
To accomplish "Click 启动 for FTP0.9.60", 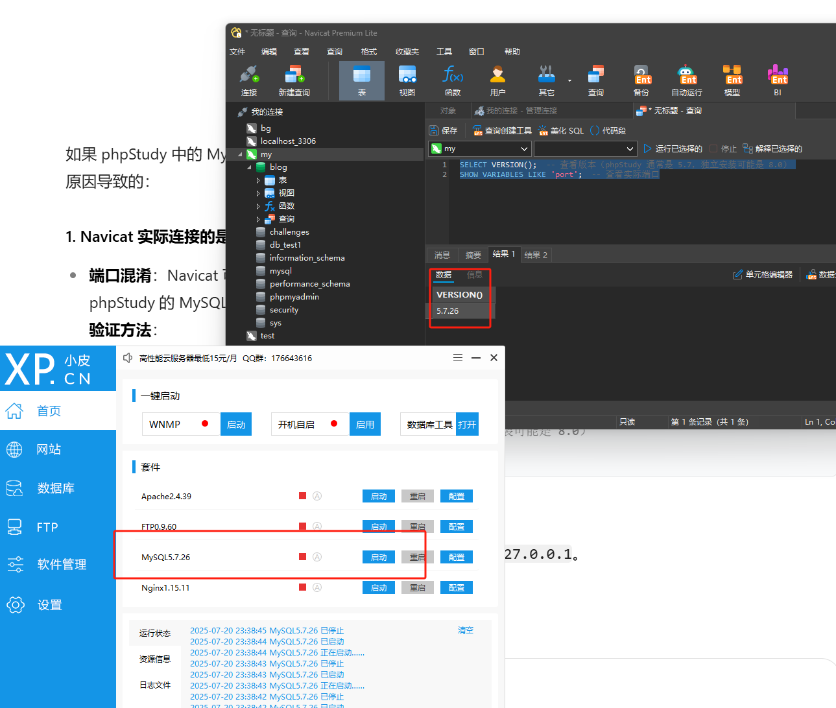I will 379,526.
